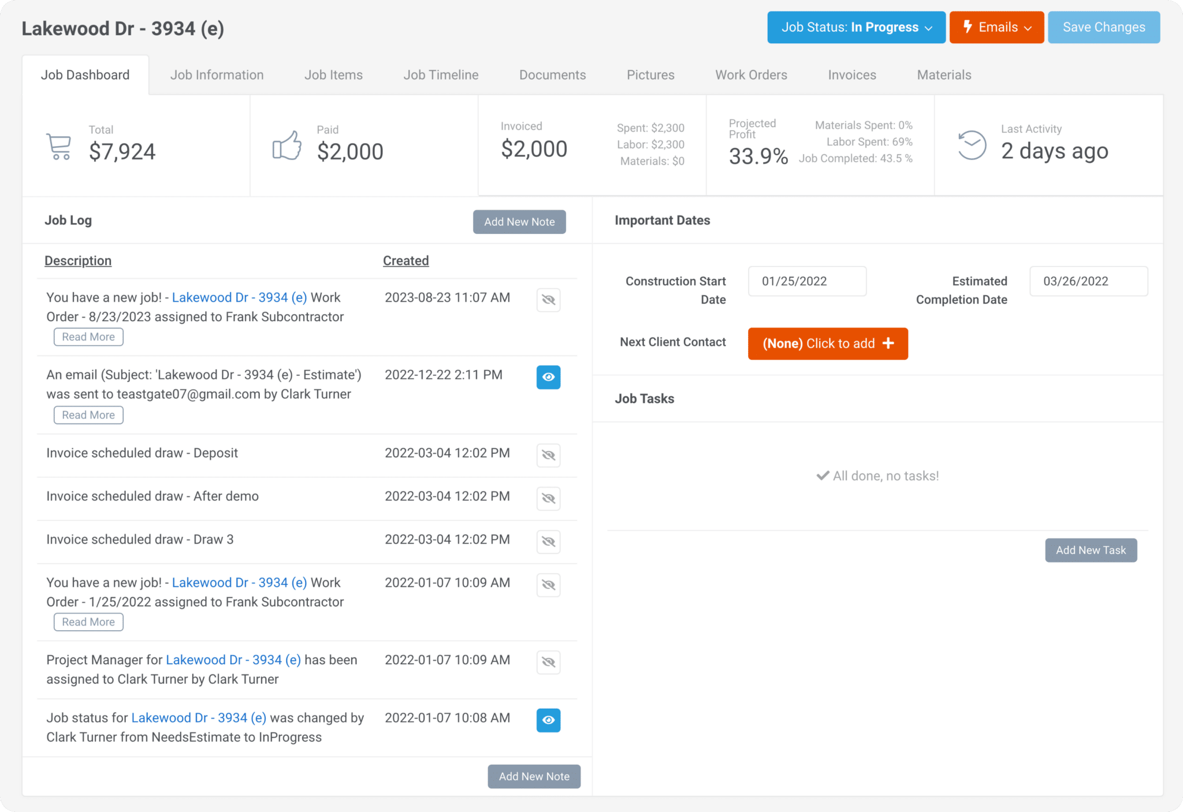The height and width of the screenshot is (812, 1183).
Task: Toggle visibility of Work Order 1/25/2022 log entry
Action: pyautogui.click(x=548, y=585)
